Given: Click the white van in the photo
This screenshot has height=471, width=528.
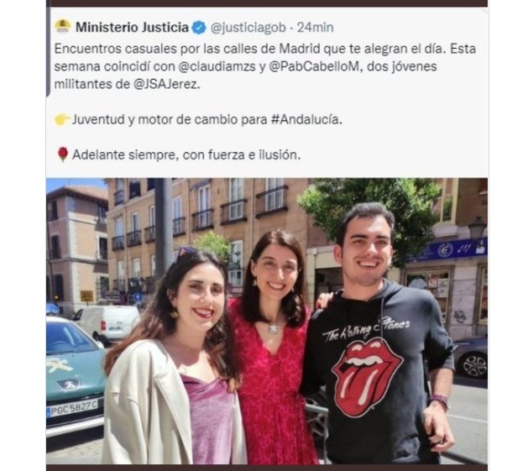Looking at the screenshot, I should (107, 322).
